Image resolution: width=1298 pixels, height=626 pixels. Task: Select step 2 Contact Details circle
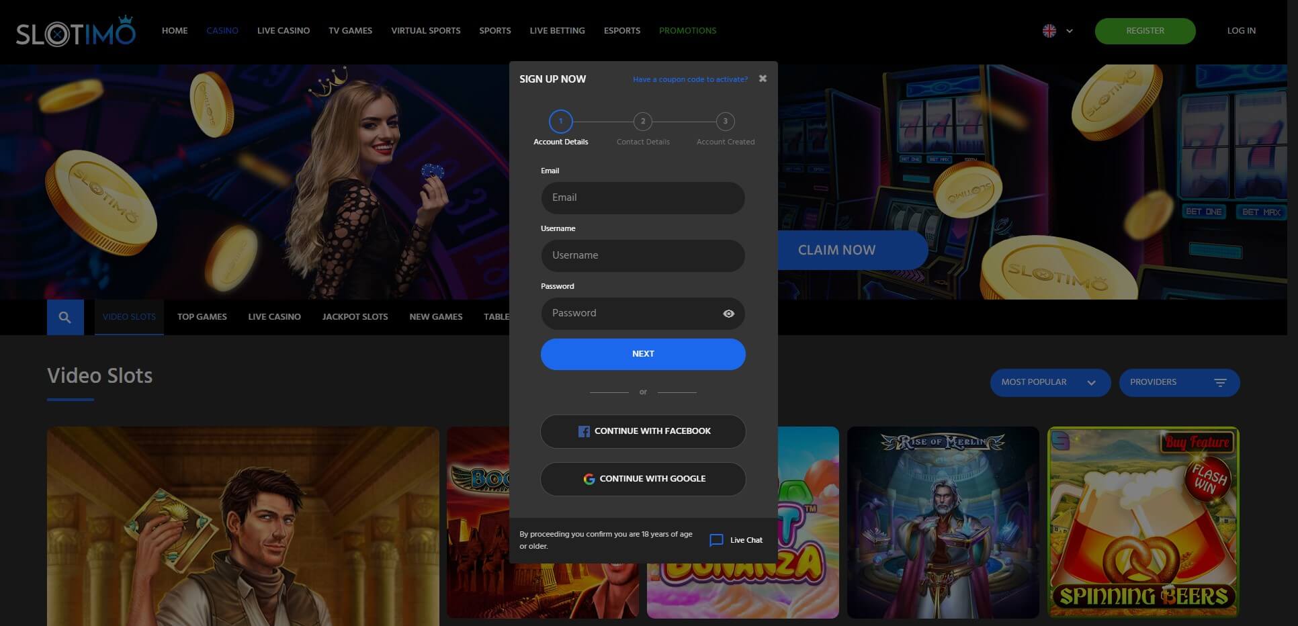click(643, 122)
